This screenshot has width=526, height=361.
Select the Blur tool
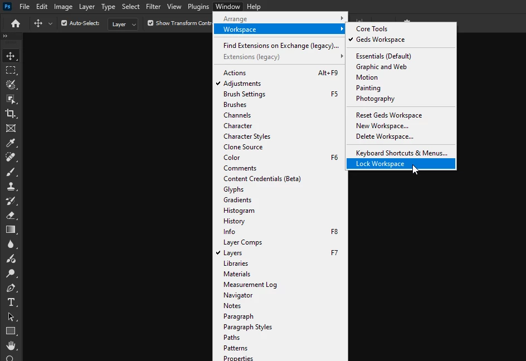[11, 244]
